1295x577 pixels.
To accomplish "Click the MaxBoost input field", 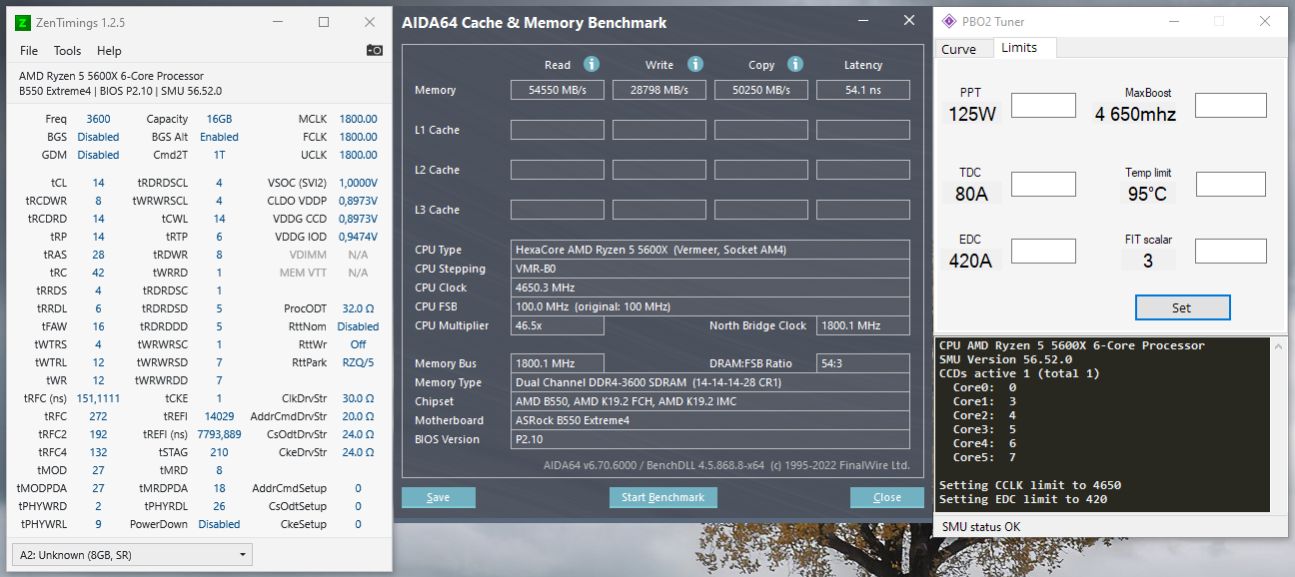I will tap(1231, 105).
